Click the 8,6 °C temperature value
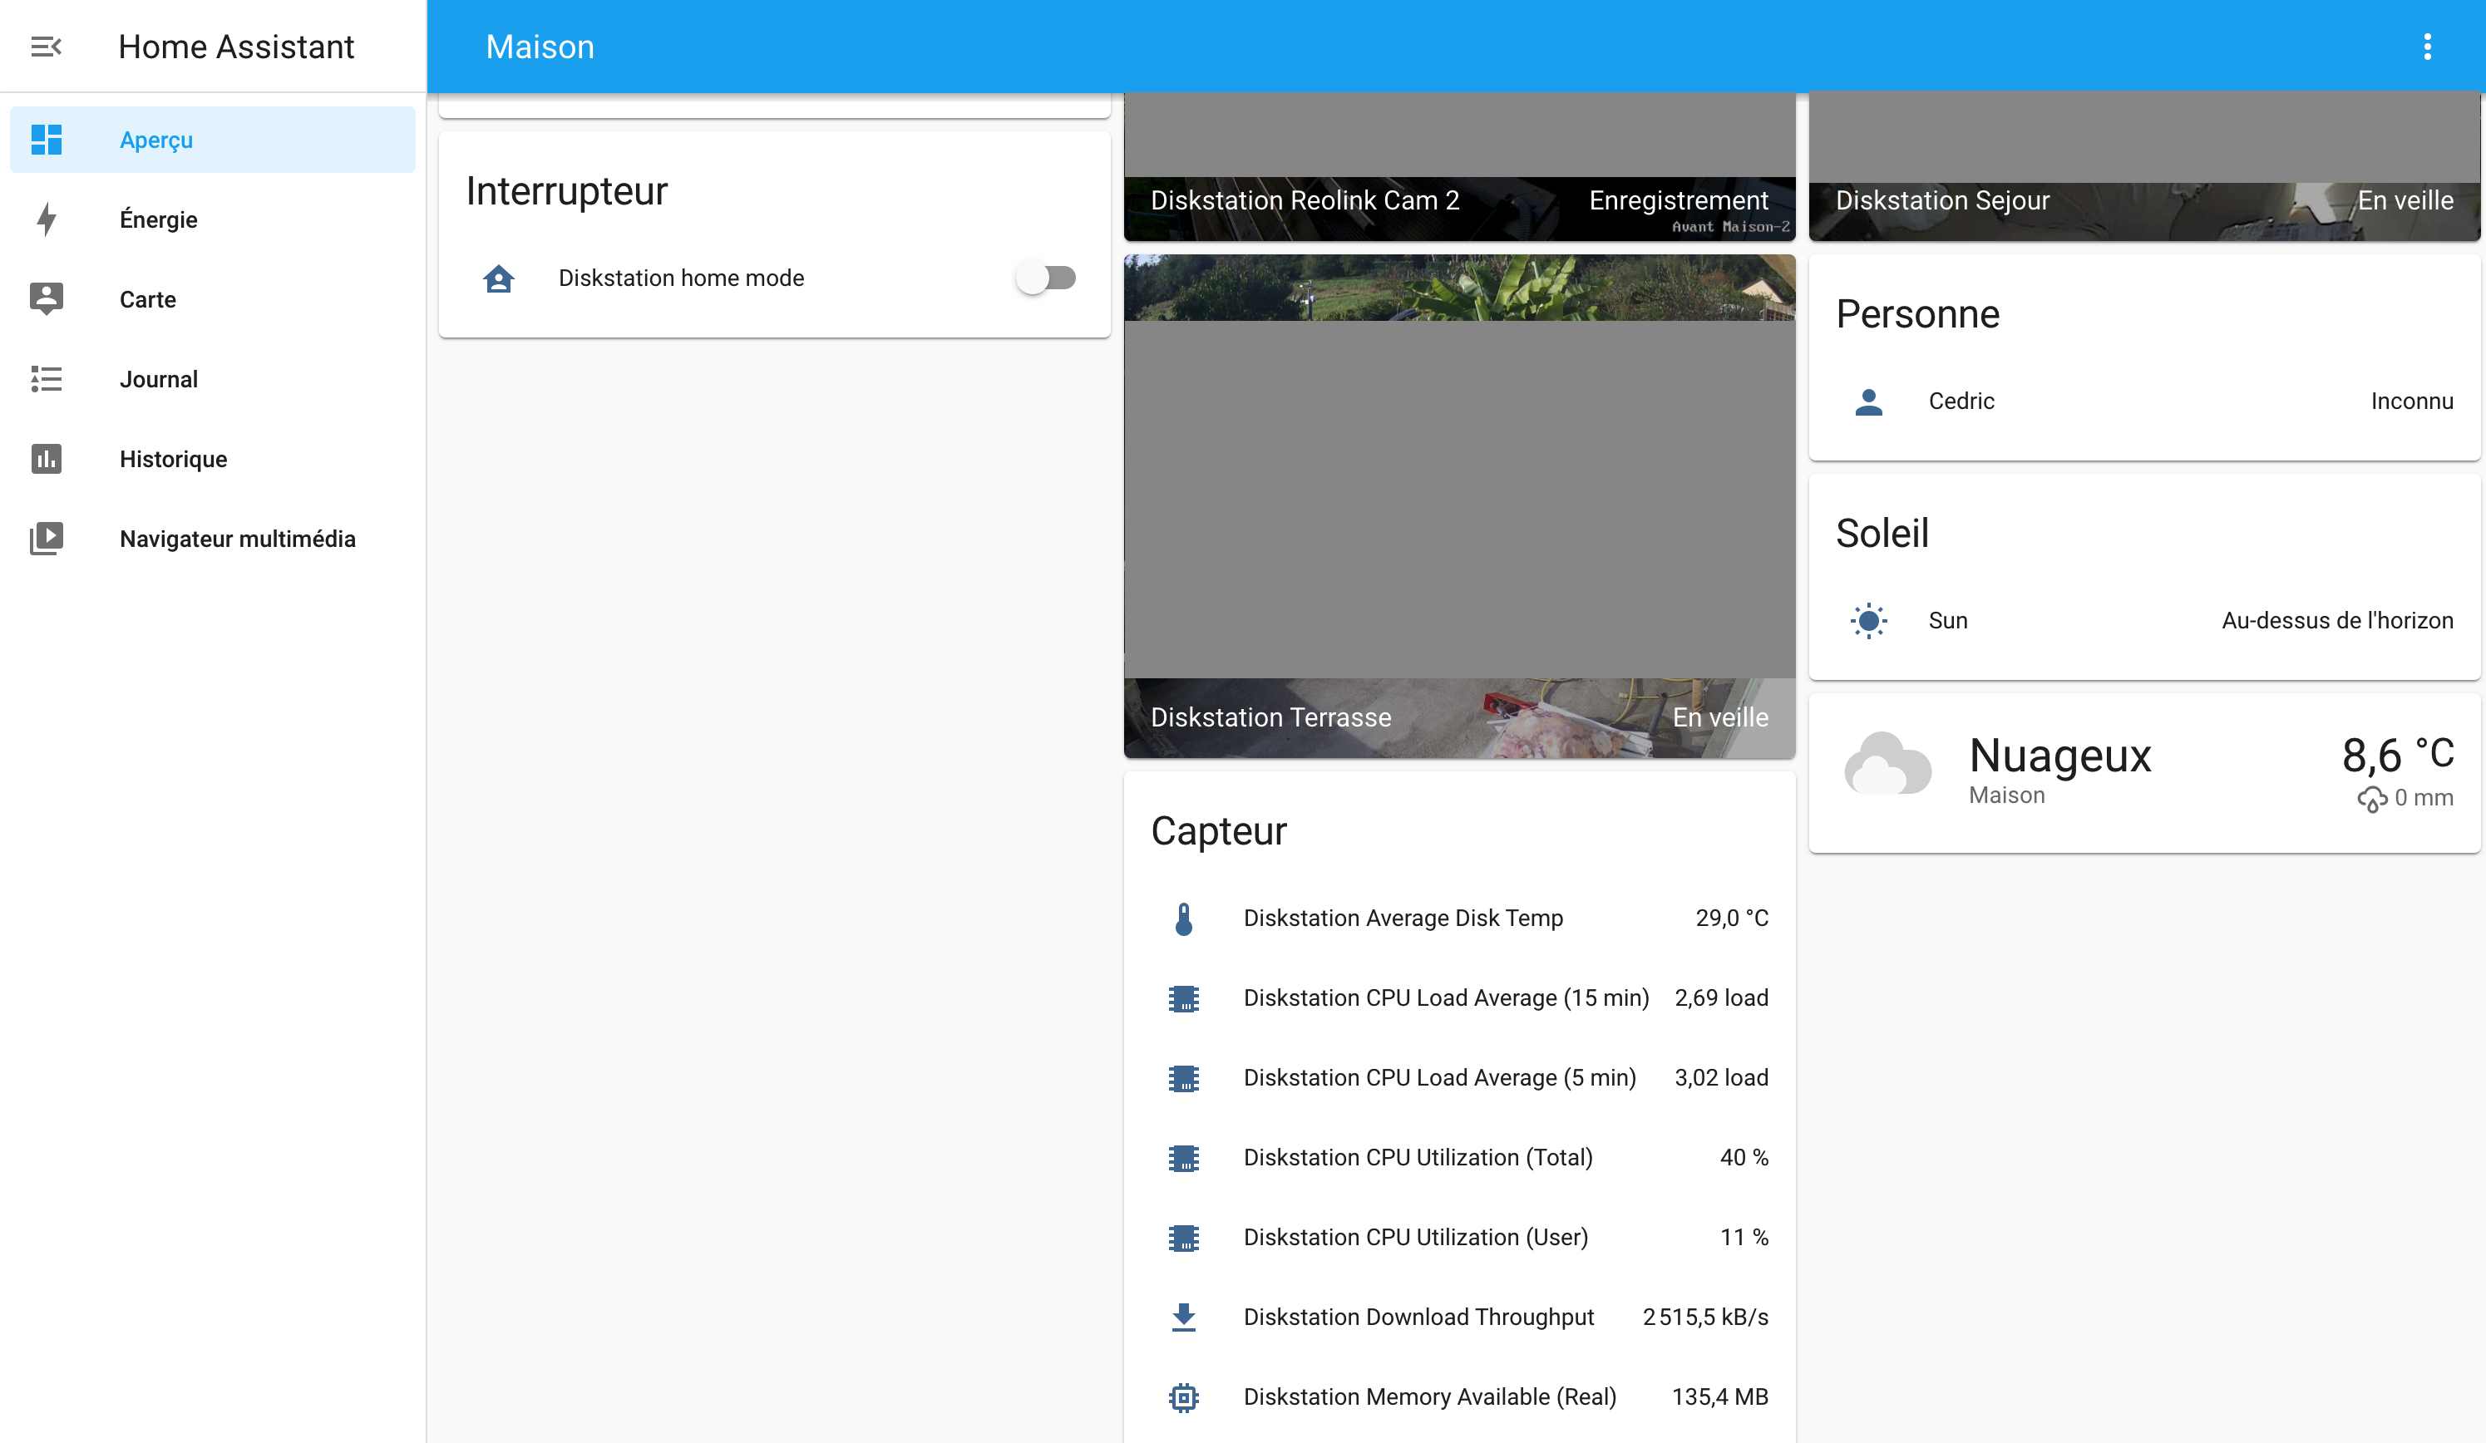2486x1443 pixels. point(2397,755)
